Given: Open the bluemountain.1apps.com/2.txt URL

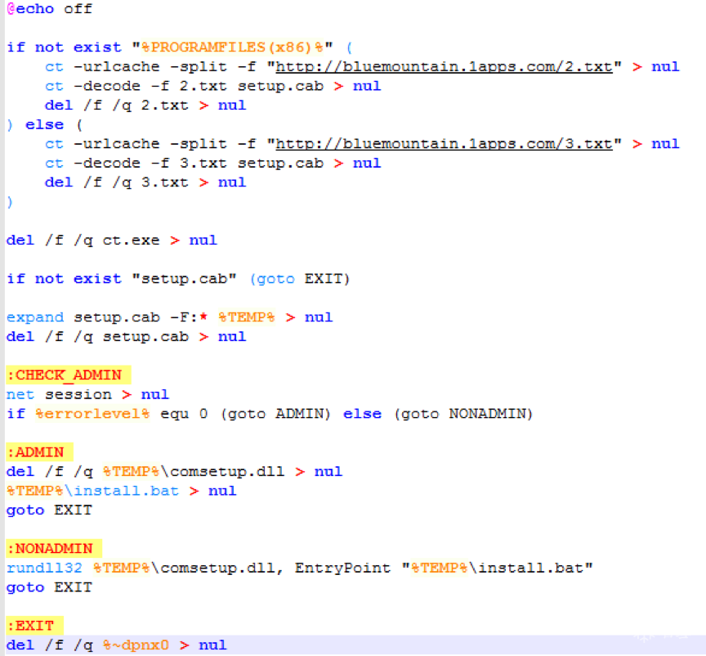Looking at the screenshot, I should pyautogui.click(x=444, y=67).
